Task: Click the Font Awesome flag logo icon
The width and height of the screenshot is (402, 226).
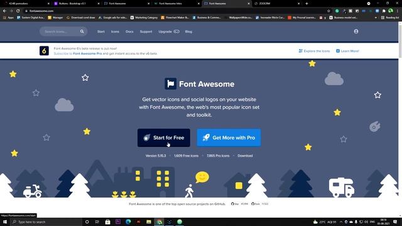Action: click(x=170, y=83)
